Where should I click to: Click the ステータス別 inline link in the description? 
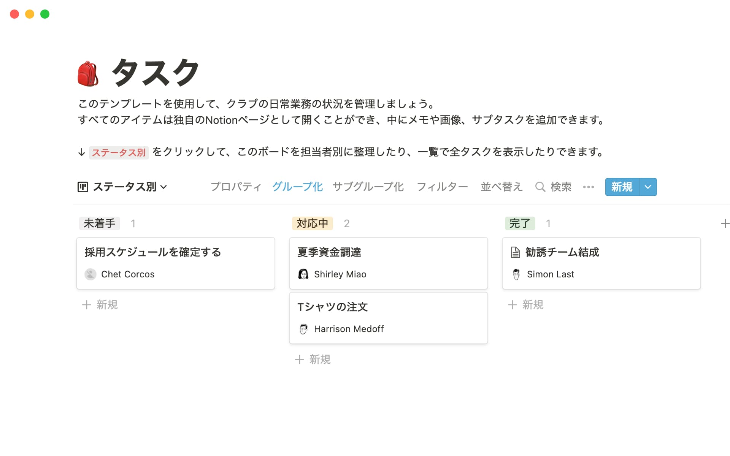tap(119, 152)
